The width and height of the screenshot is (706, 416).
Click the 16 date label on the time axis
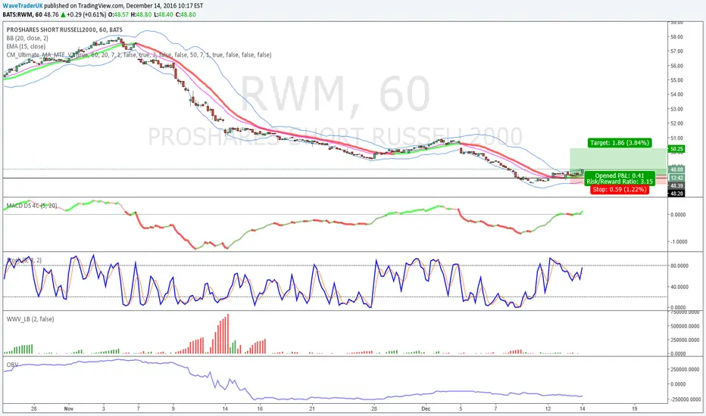(260, 408)
